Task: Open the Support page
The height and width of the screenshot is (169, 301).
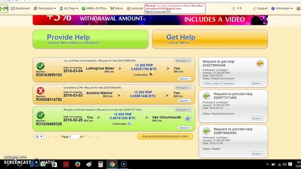Action: coord(260,8)
